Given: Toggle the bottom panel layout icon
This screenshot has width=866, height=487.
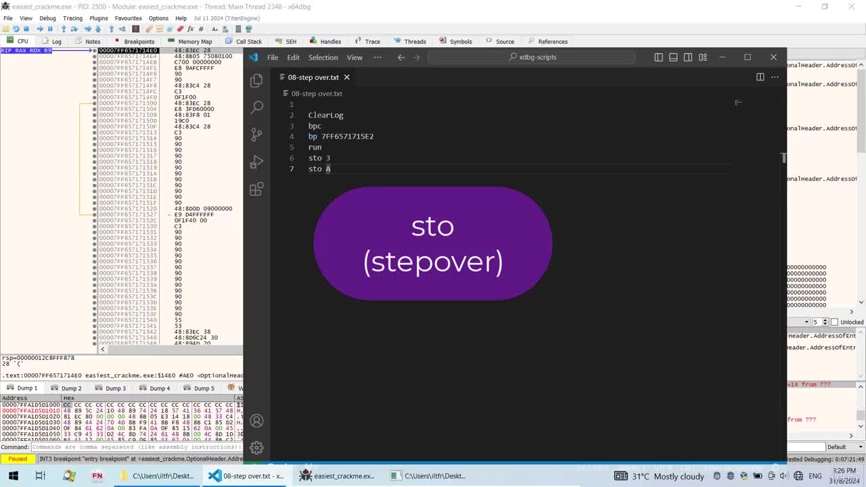Looking at the screenshot, I should click(673, 57).
